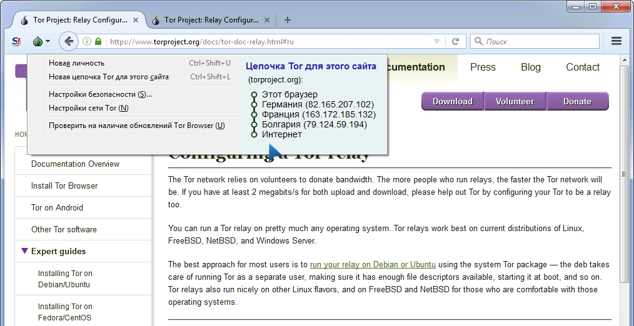Viewport: 634px width, 326px height.
Task: Click the purple Download button
Action: coord(453,101)
